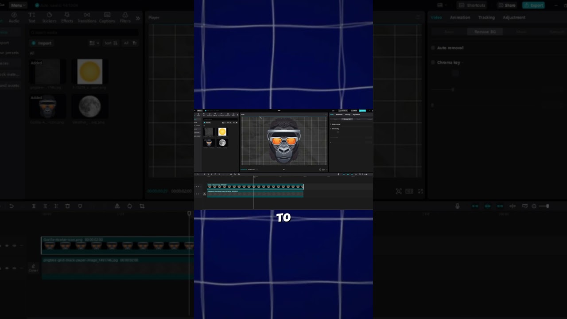Click color picker swatch under Chroma key, large backdrop

(455, 74)
